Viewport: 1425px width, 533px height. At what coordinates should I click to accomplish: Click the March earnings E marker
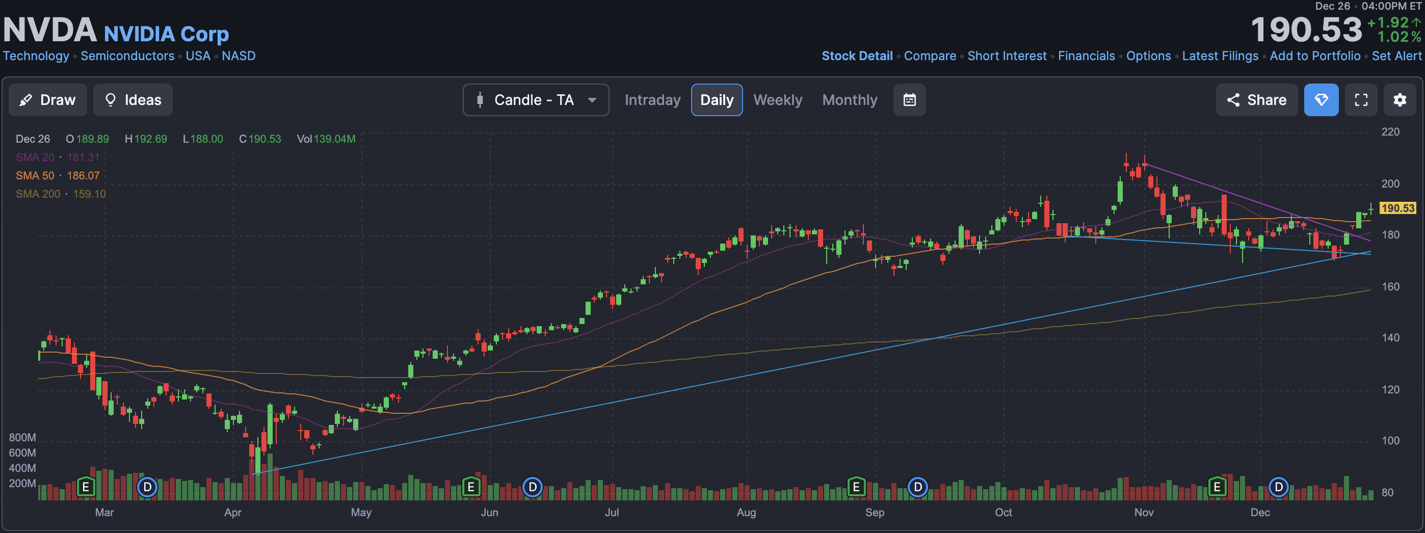(86, 487)
